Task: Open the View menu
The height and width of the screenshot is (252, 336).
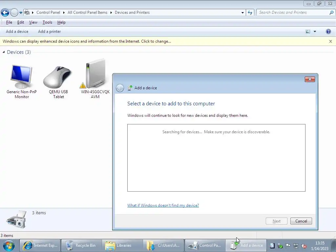Action: tap(33, 22)
